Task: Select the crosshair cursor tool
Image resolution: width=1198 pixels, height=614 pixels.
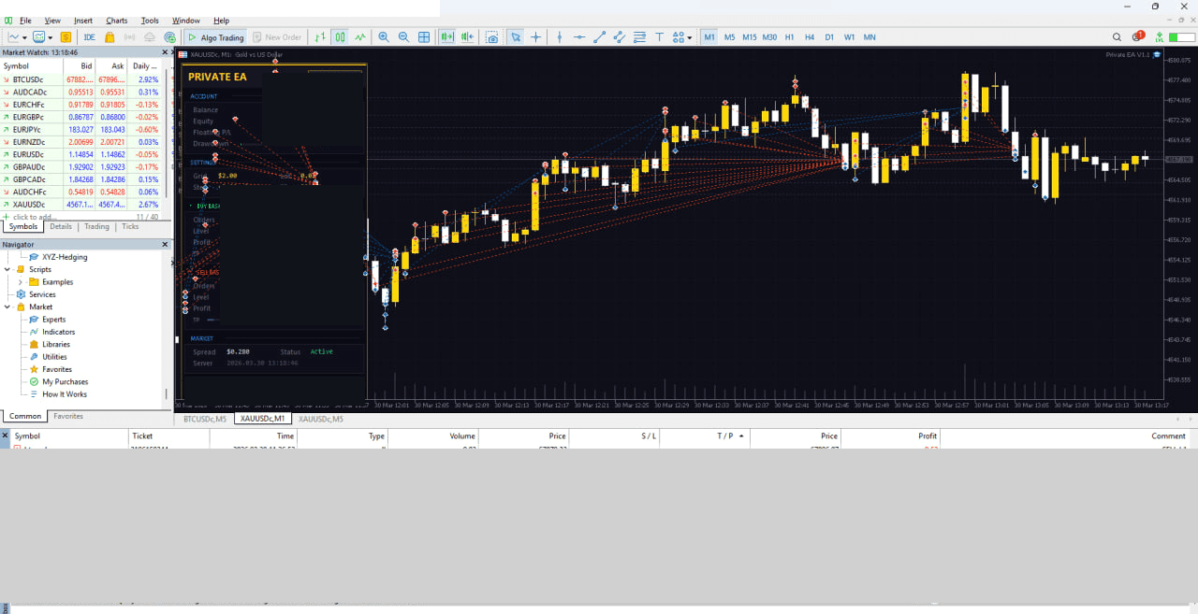Action: point(535,37)
